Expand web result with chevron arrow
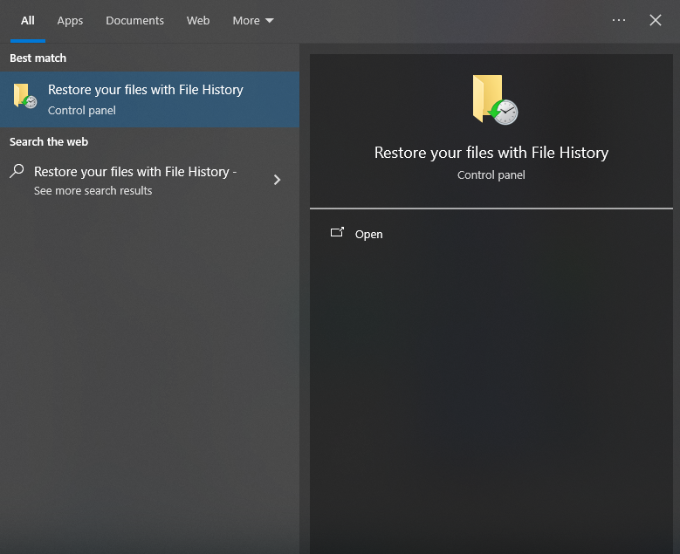The image size is (680, 554). pos(277,180)
